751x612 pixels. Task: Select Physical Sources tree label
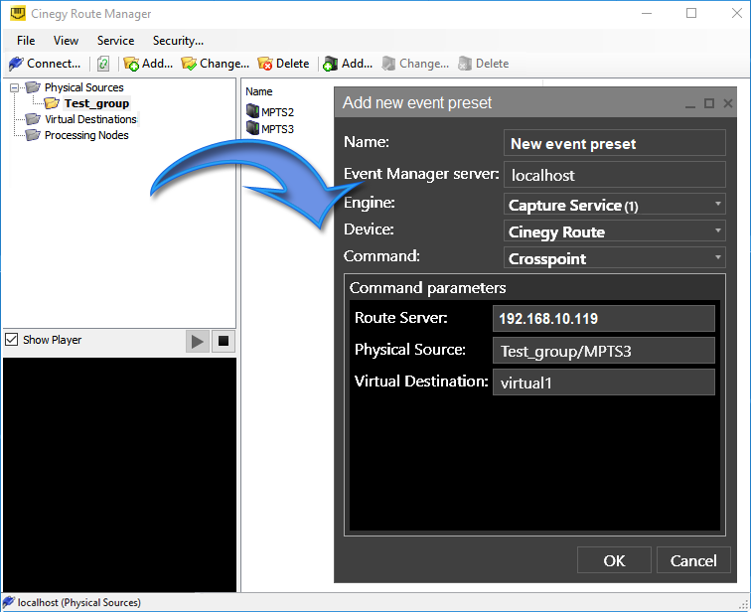click(x=84, y=87)
